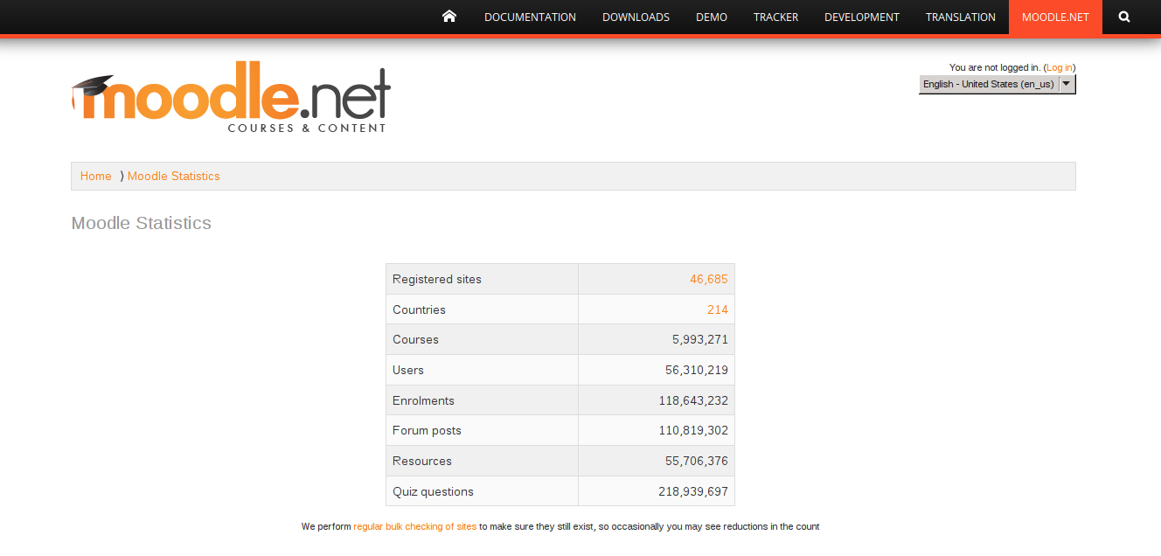Open the Demo menu item
This screenshot has width=1161, height=556.
pos(712,17)
